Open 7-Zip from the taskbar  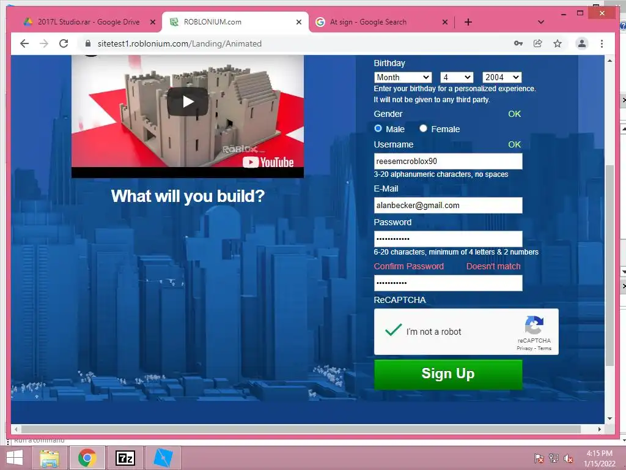point(125,458)
